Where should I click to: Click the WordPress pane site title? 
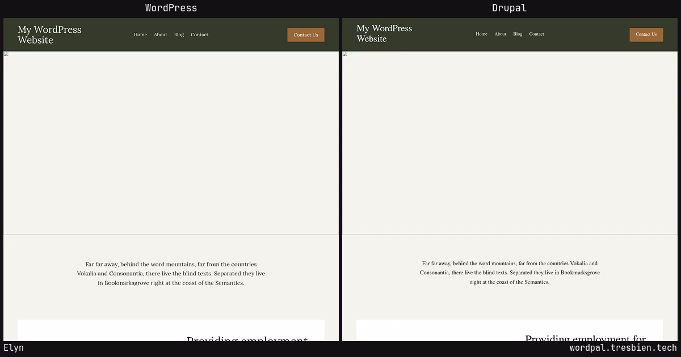pos(49,35)
